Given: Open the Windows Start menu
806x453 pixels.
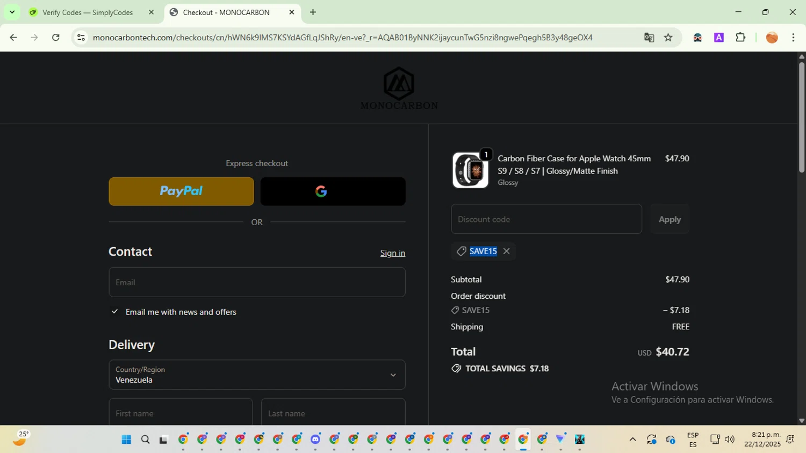Looking at the screenshot, I should pyautogui.click(x=126, y=440).
